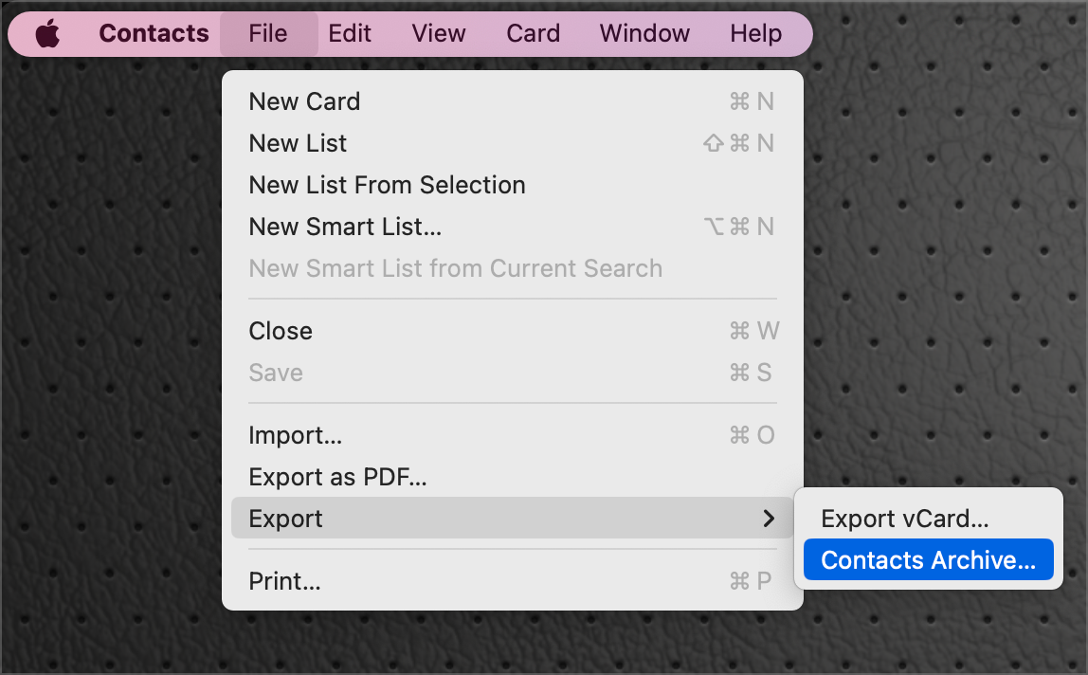Choose New Card from File menu
1088x675 pixels.
(x=304, y=101)
